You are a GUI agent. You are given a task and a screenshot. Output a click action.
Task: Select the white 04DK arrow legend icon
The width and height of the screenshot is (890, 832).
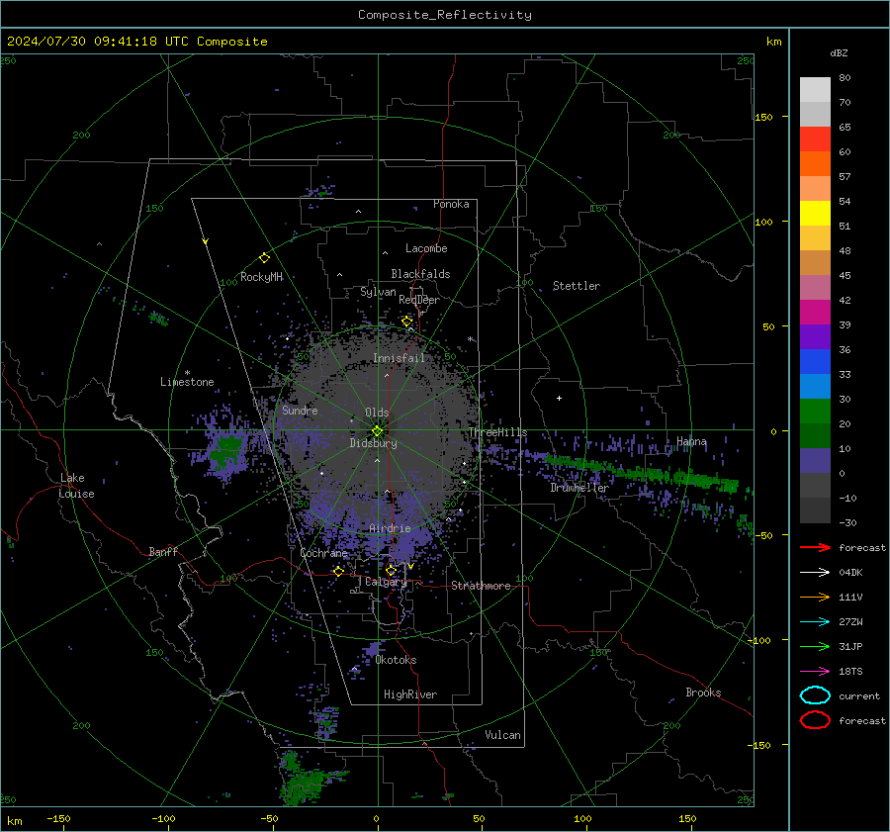[x=815, y=573]
